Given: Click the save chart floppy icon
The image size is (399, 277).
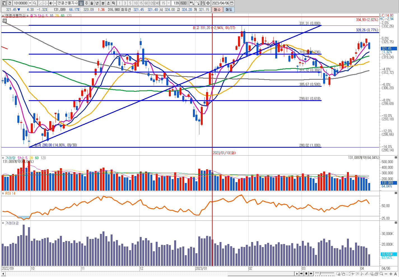Looking at the screenshot, I should (x=203, y=3).
